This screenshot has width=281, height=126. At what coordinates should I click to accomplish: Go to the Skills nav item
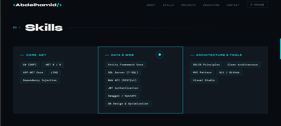[168, 5]
